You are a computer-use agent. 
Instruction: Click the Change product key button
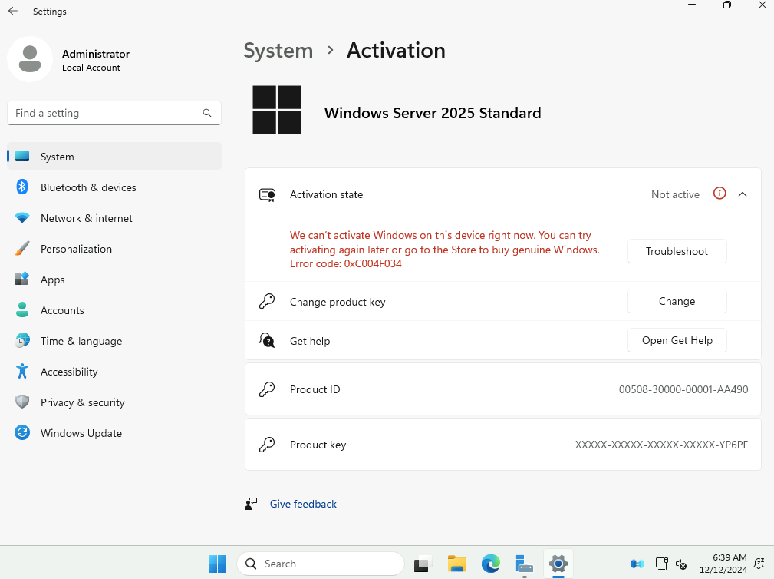click(x=677, y=301)
